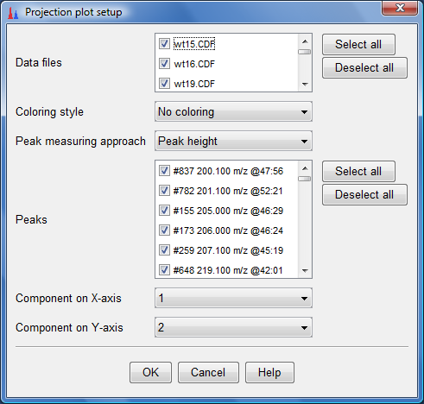Uncheck peak #648 219.100 m/z
424x404 pixels.
tap(164, 270)
